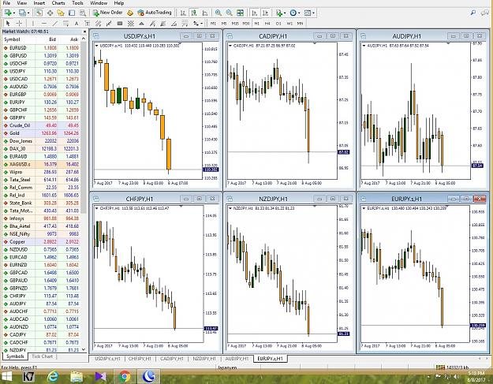Sort Market Watch by Bid header

tap(53, 39)
